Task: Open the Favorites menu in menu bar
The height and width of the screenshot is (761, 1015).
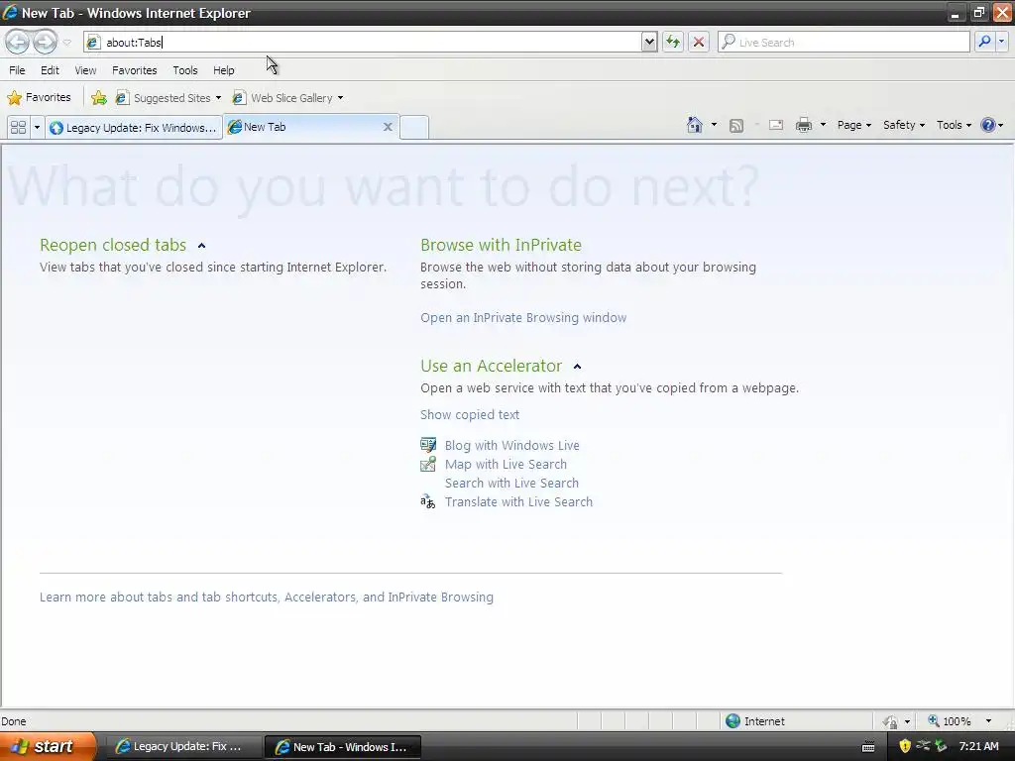Action: click(x=135, y=70)
